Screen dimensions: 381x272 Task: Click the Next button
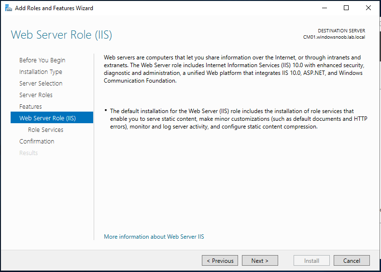pyautogui.click(x=260, y=260)
